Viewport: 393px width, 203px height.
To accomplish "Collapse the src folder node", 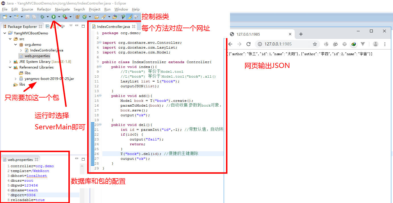I will [10, 39].
